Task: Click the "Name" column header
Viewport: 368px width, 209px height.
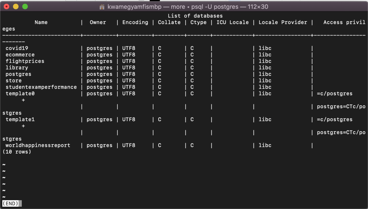Action: click(x=41, y=22)
